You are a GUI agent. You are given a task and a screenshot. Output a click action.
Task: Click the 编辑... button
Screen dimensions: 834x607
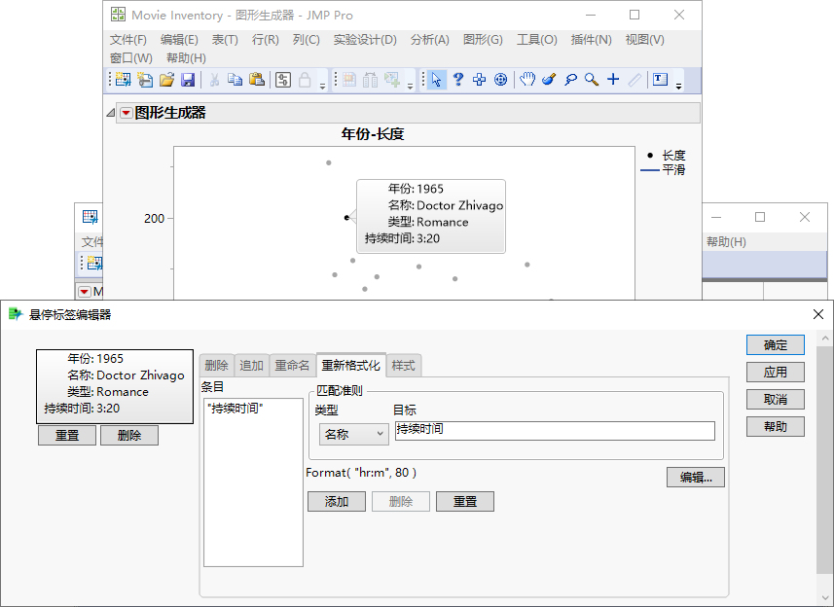tap(696, 478)
